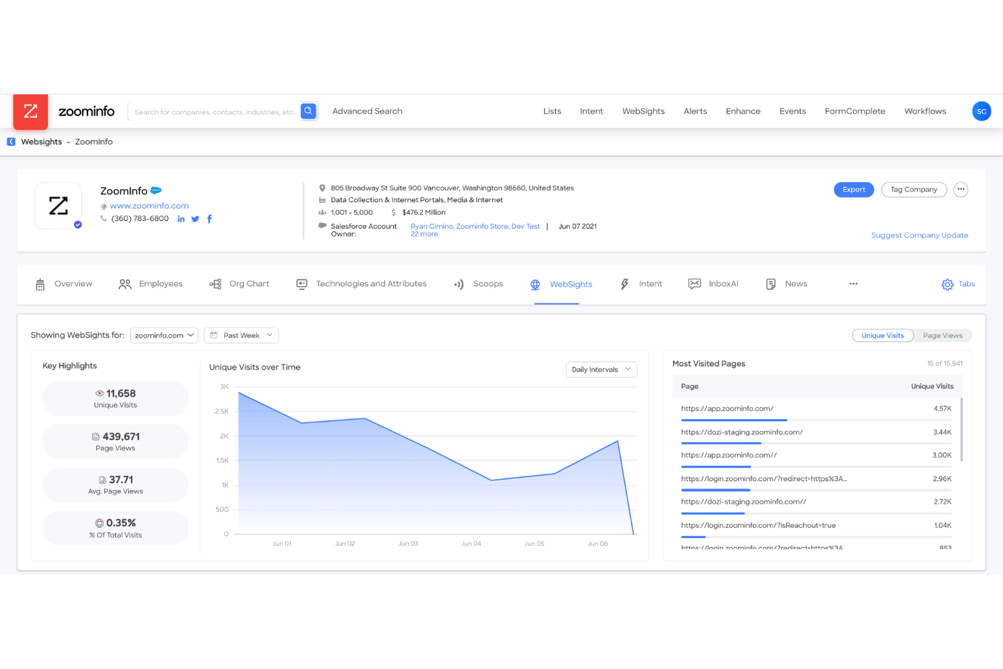Open the Daily Intervals dropdown
The height and width of the screenshot is (669, 1003).
(x=602, y=369)
